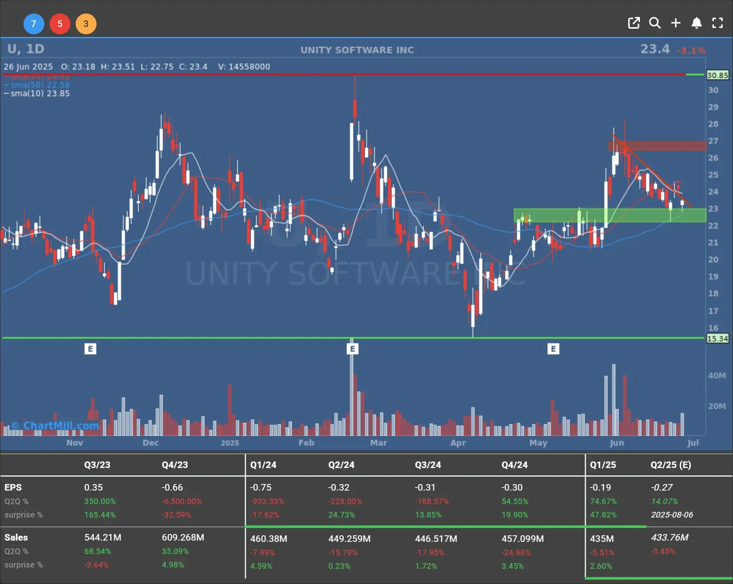
Task: Open the alert bell icon
Action: tap(696, 23)
